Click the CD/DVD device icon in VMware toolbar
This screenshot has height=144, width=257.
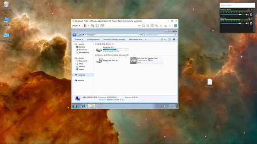148,26
